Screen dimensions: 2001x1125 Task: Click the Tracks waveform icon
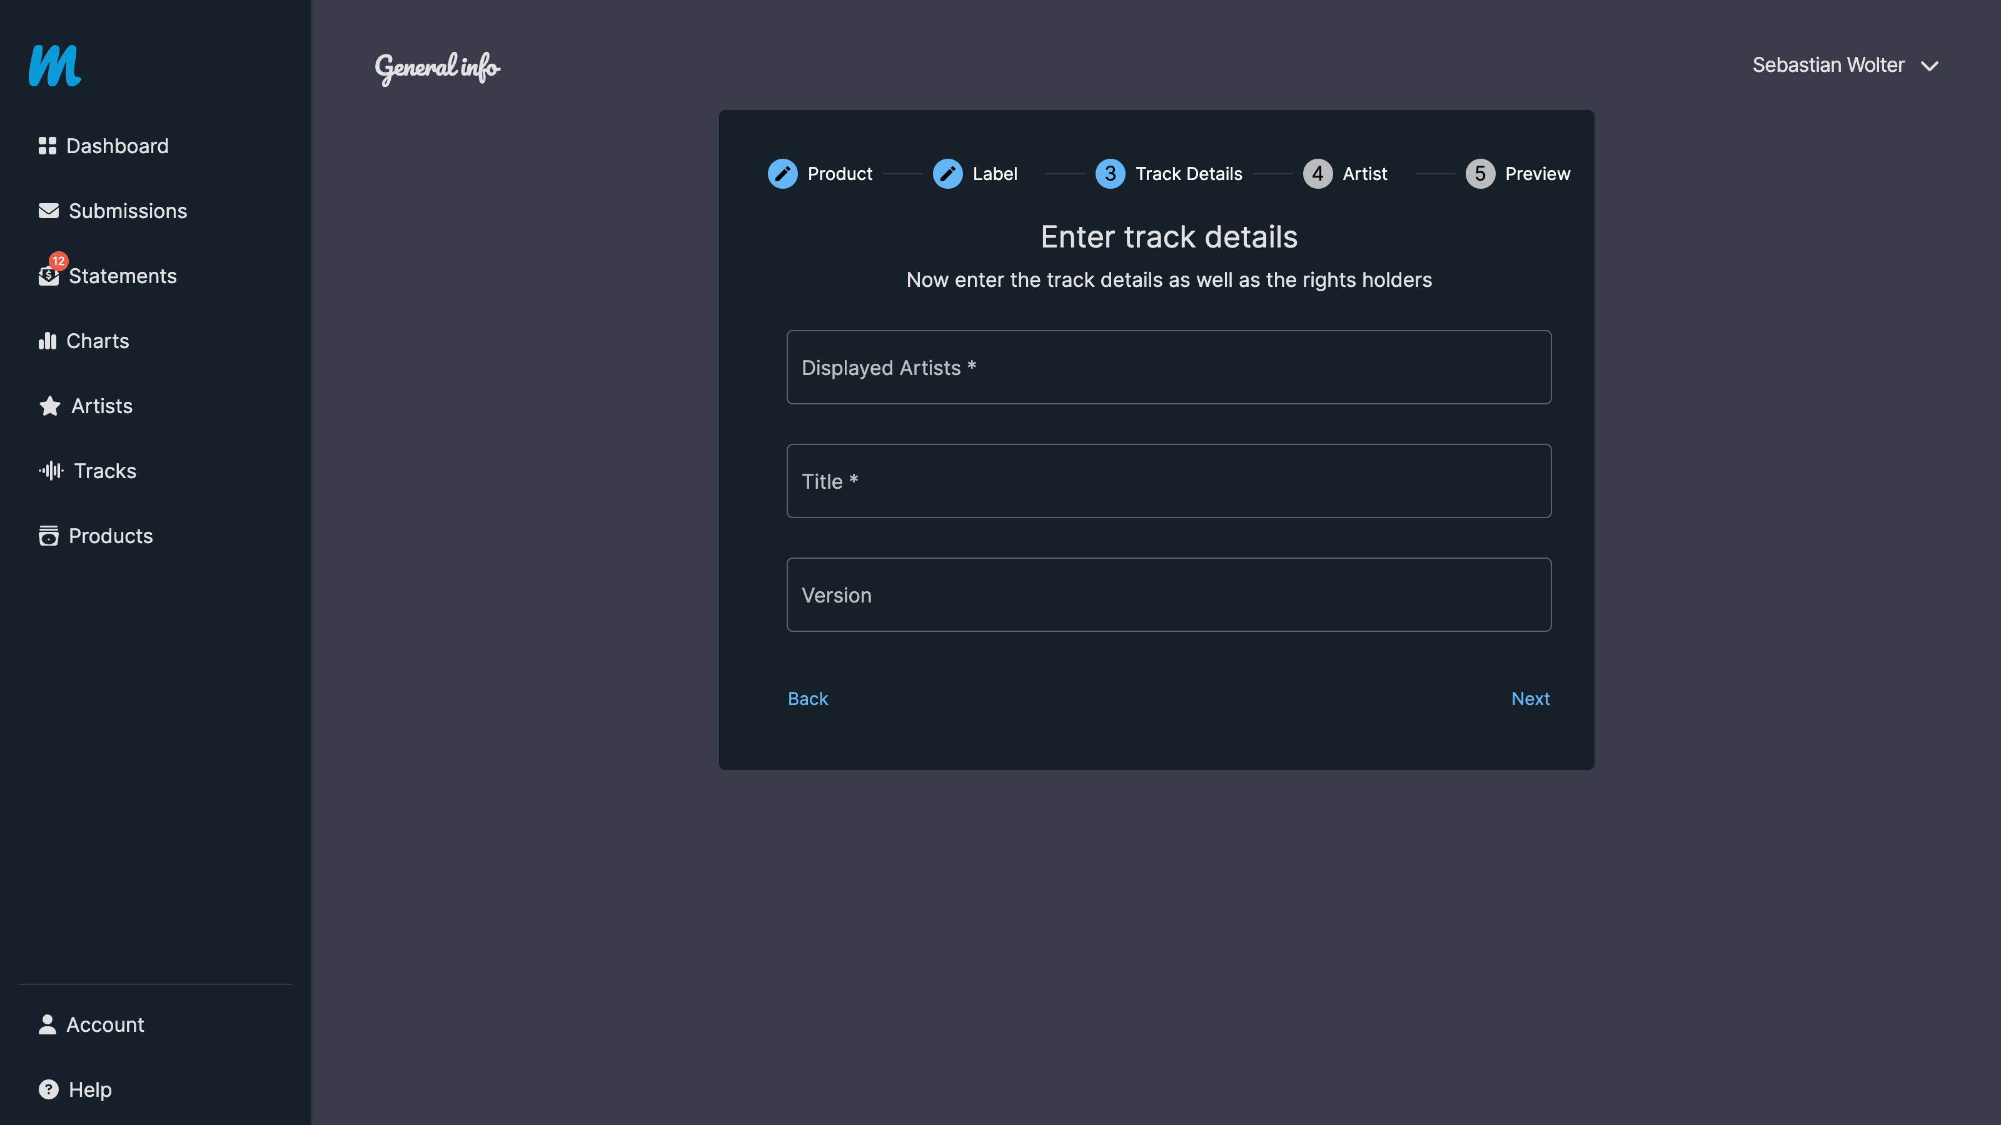(x=51, y=471)
